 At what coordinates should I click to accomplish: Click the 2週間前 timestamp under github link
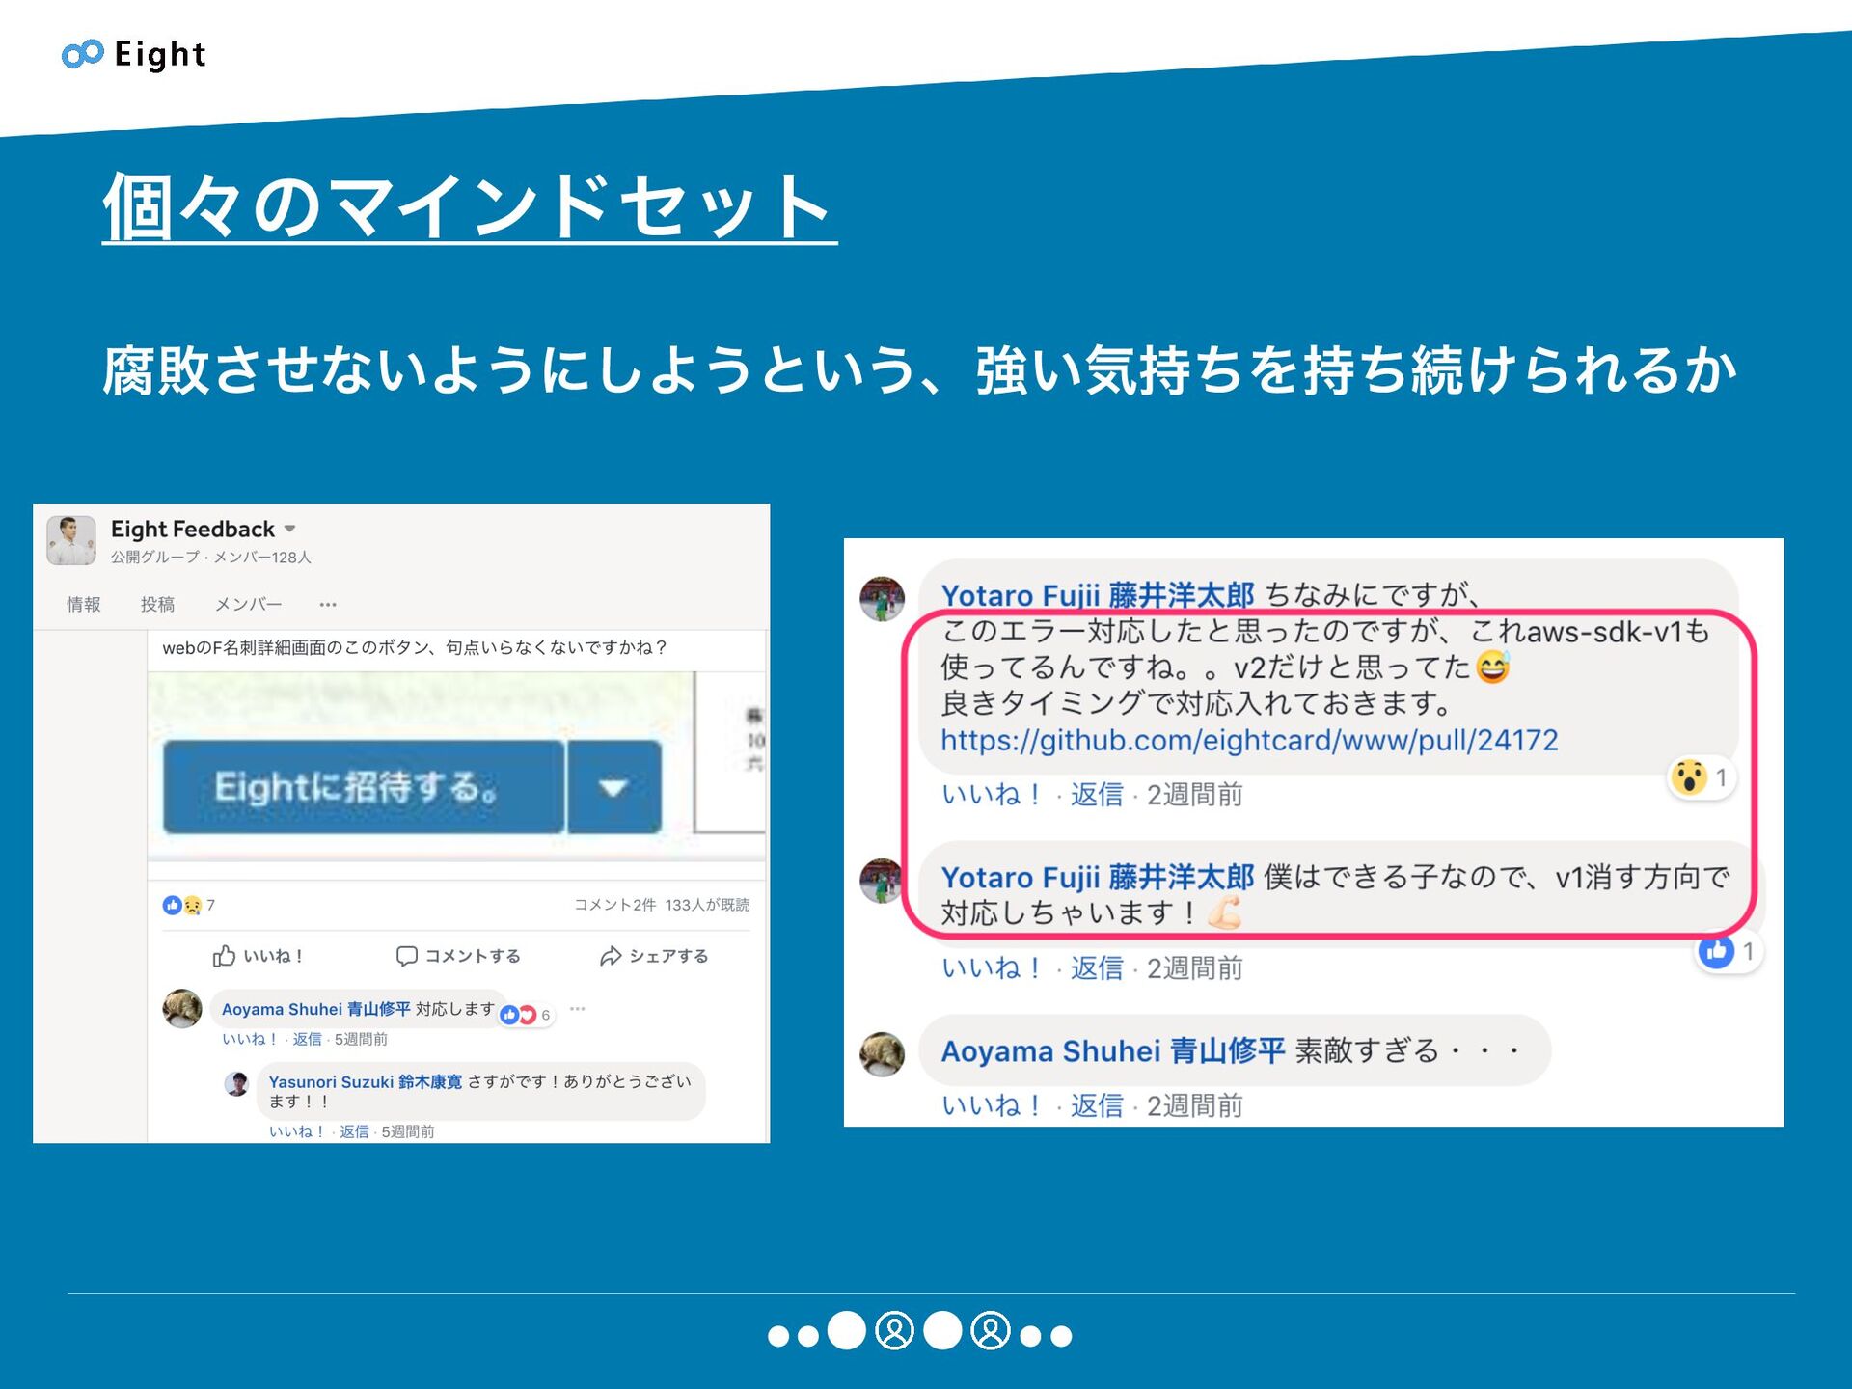(x=1194, y=795)
